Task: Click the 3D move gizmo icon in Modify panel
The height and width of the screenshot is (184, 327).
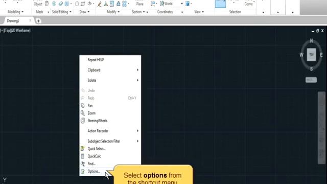Action: (x=106, y=4)
